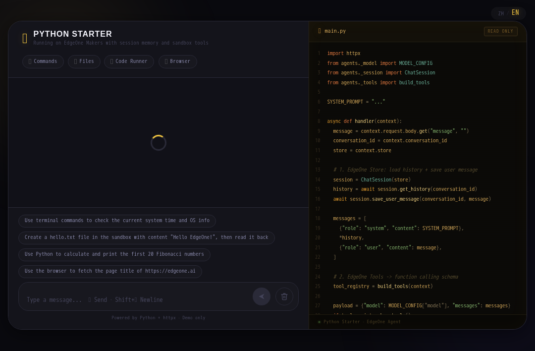
Task: Focus the Type a message input field
Action: pyautogui.click(x=137, y=299)
